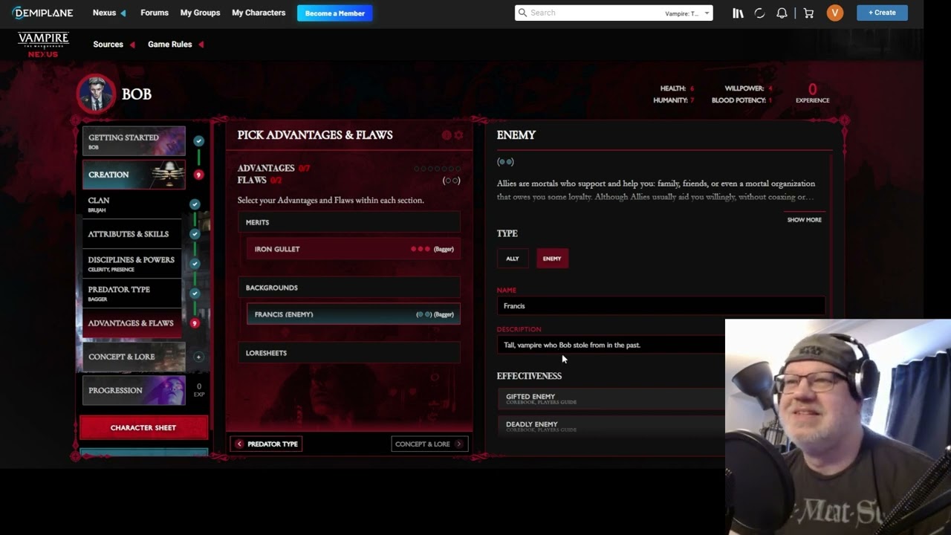The height and width of the screenshot is (535, 951).
Task: Click left arrow on Predator Type button
Action: 239,444
